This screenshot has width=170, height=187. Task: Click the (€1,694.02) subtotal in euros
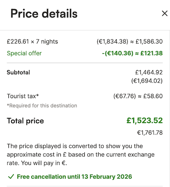[x=147, y=81]
